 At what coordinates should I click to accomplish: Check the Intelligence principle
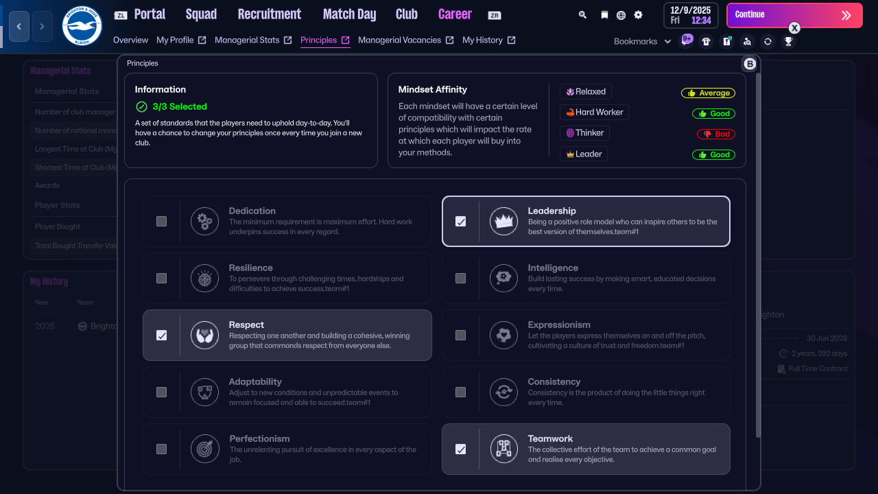coord(461,278)
